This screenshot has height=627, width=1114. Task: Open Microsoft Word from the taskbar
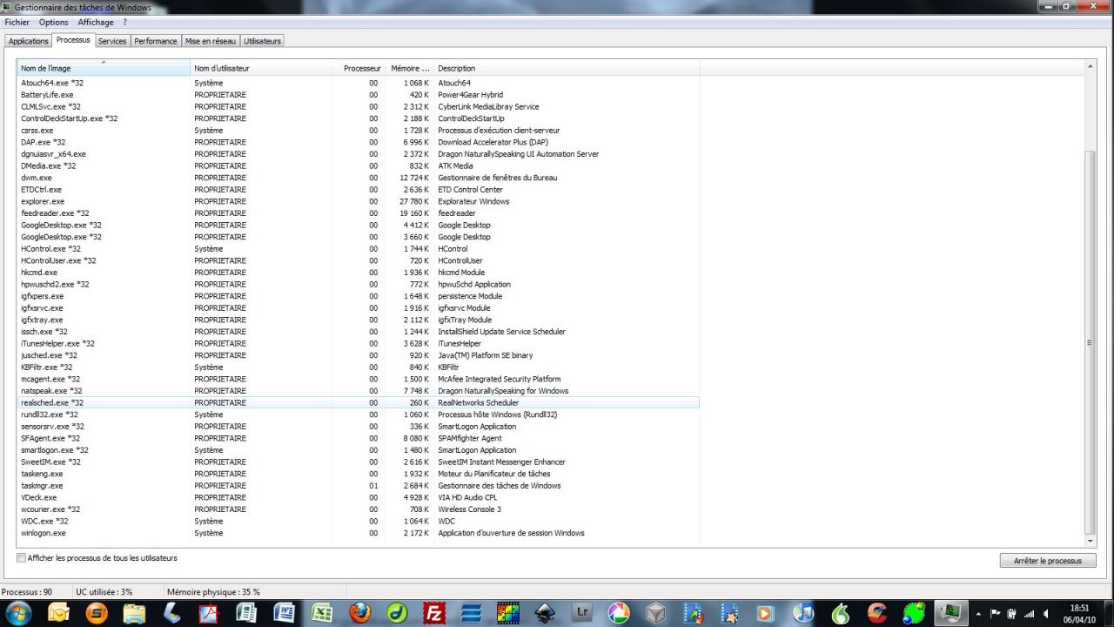[285, 613]
